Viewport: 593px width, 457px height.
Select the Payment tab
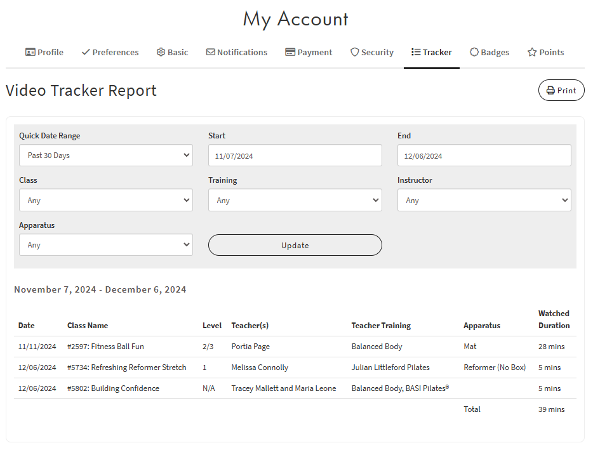[x=309, y=52]
